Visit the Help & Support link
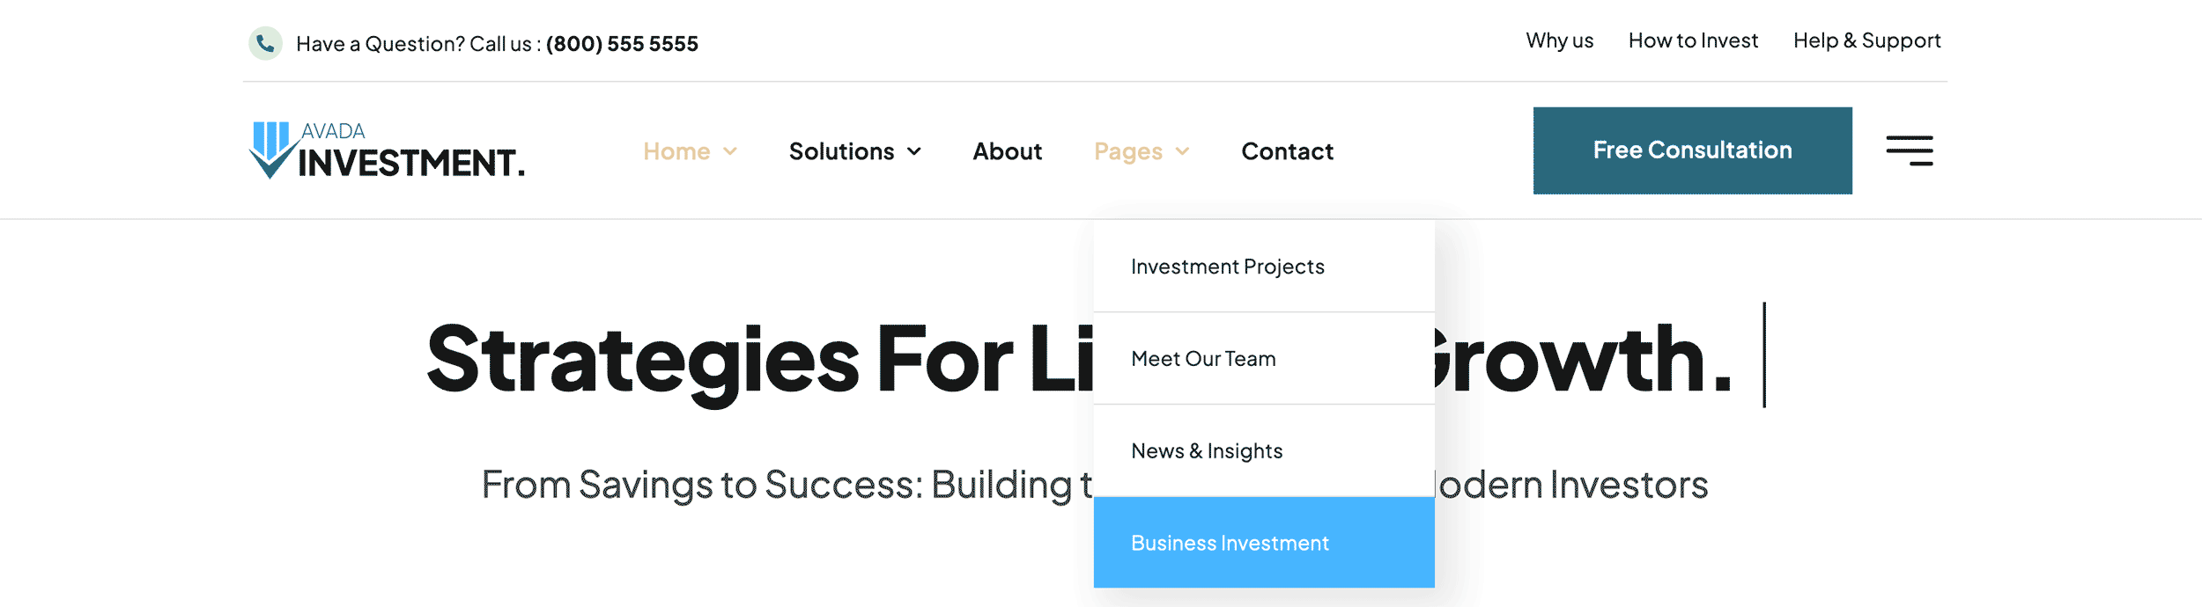This screenshot has width=2202, height=607. [x=1866, y=40]
